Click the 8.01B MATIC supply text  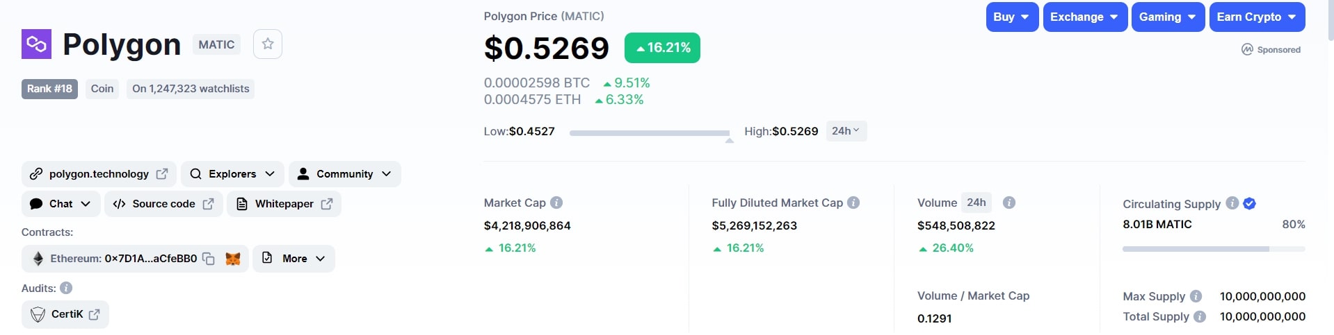pyautogui.click(x=1157, y=224)
